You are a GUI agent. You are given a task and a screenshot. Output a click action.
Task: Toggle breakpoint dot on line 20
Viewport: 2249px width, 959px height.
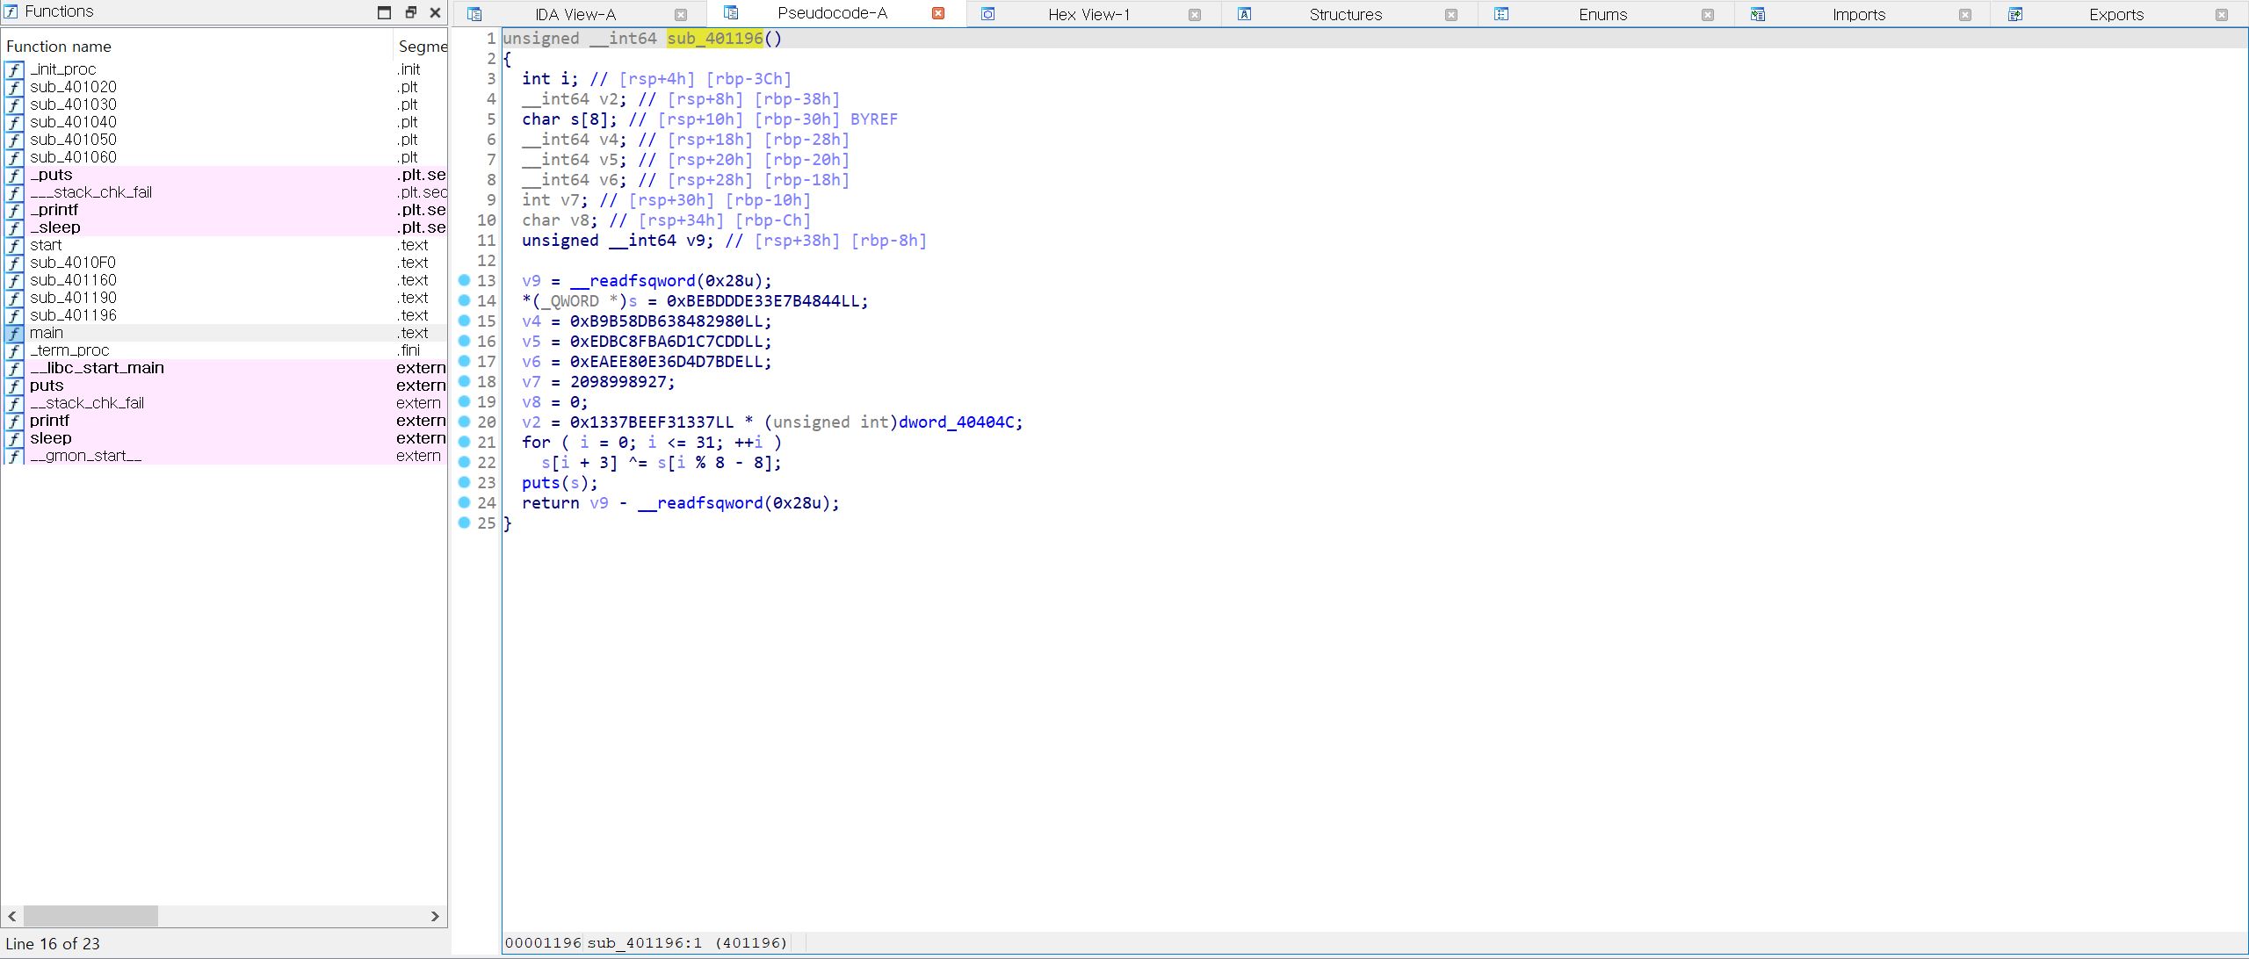464,422
